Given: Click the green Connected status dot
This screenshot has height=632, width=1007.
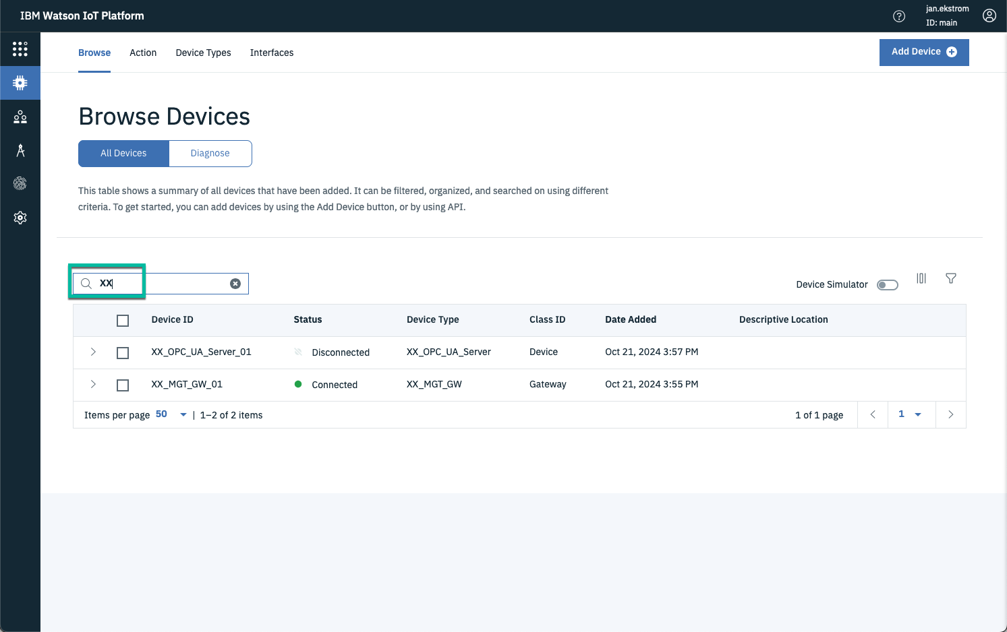Looking at the screenshot, I should point(298,384).
